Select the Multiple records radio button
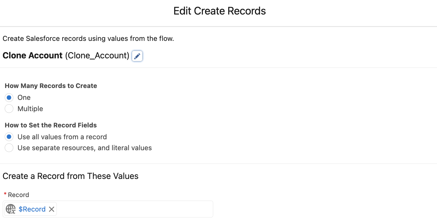This screenshot has height=224, width=437. [9, 109]
